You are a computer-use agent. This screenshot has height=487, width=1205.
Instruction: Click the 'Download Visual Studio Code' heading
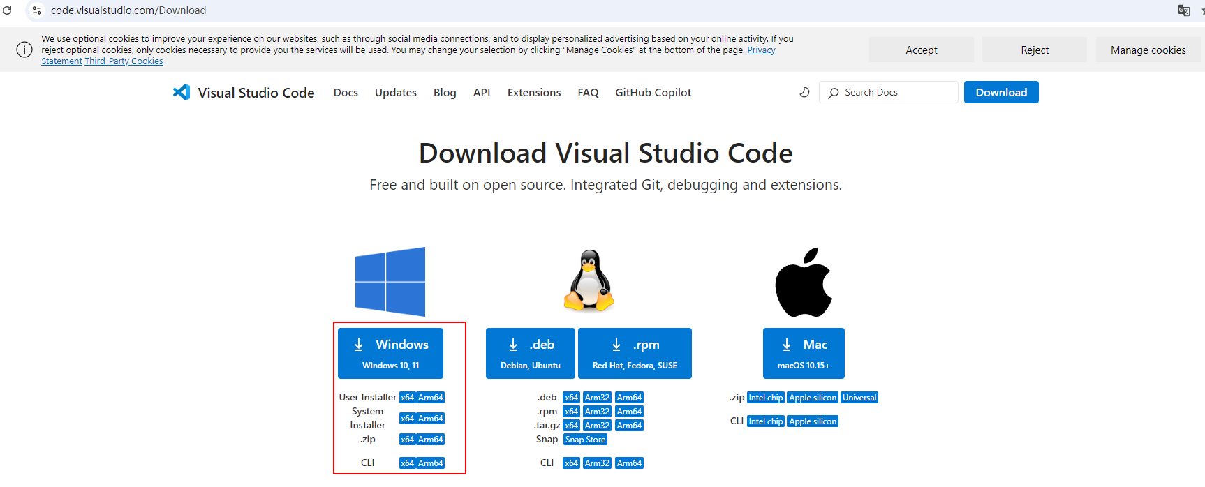[605, 153]
